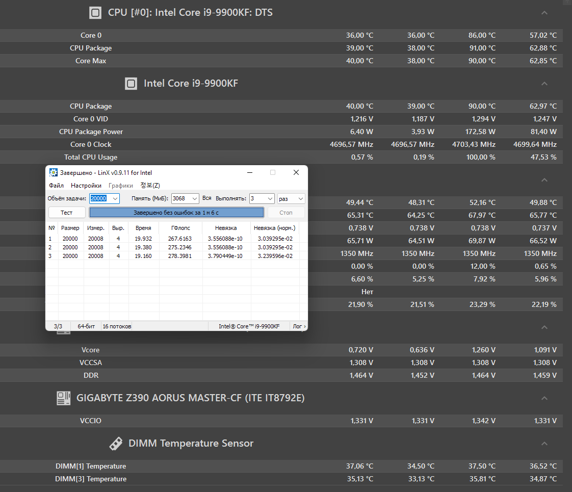Click the Стоп button in LinX
Screen dimensions: 572x492
(x=286, y=213)
